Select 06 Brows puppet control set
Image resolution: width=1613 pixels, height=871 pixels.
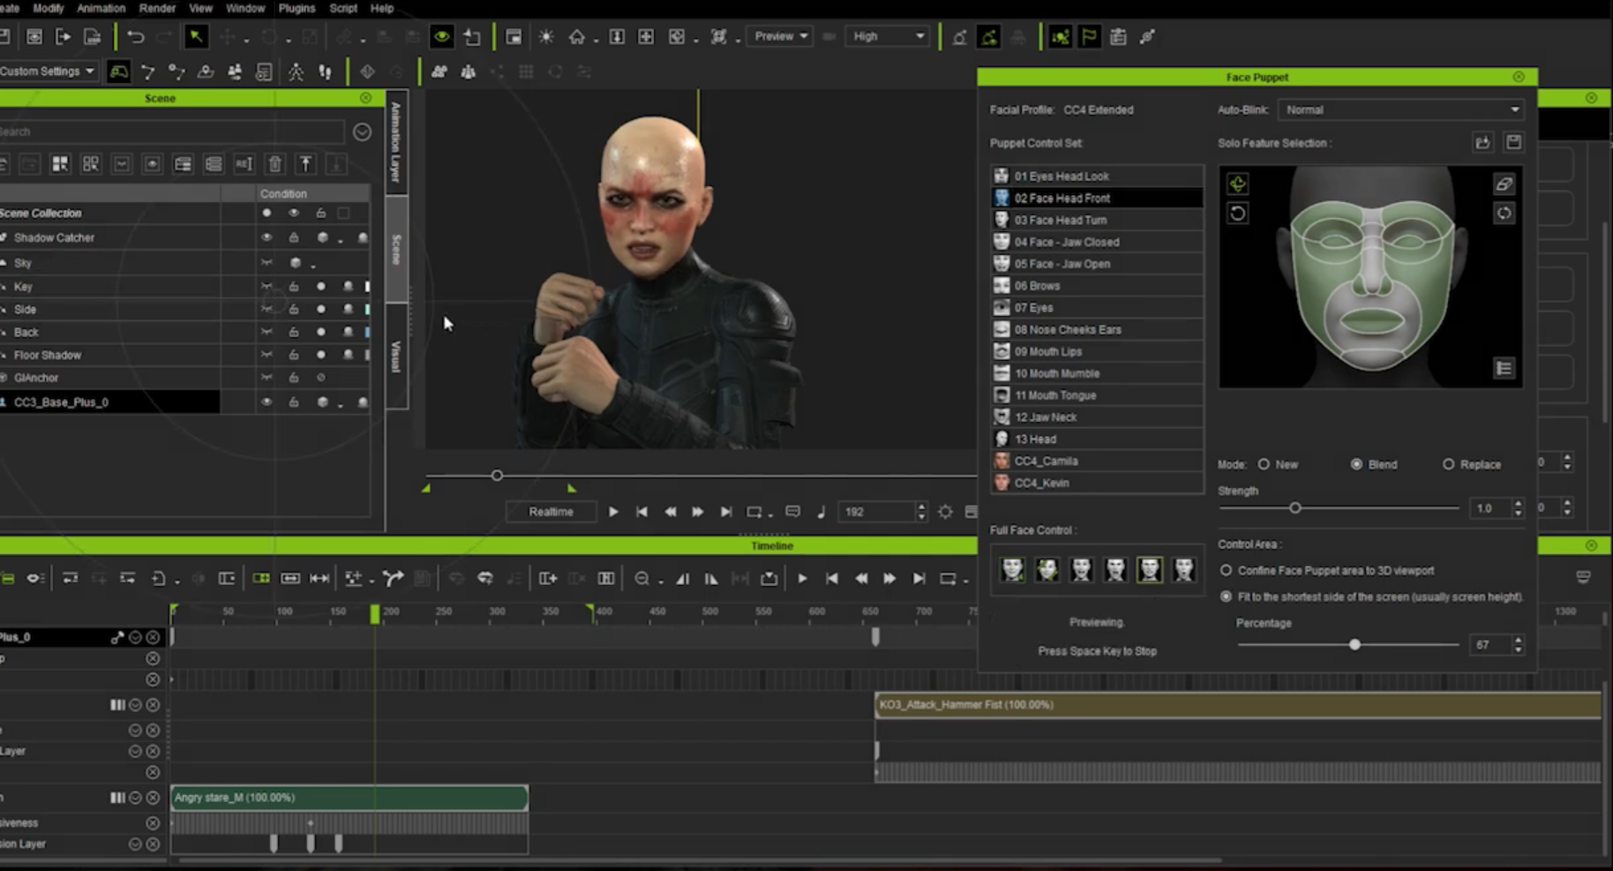(1097, 285)
